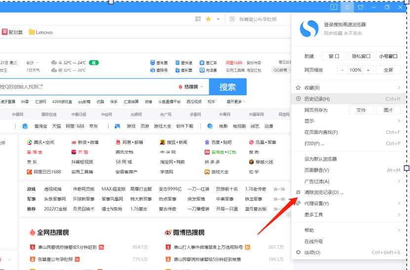Viewport: 410px width, 270px height.
Task: Increase page zoom with the + button
Action: (368, 70)
